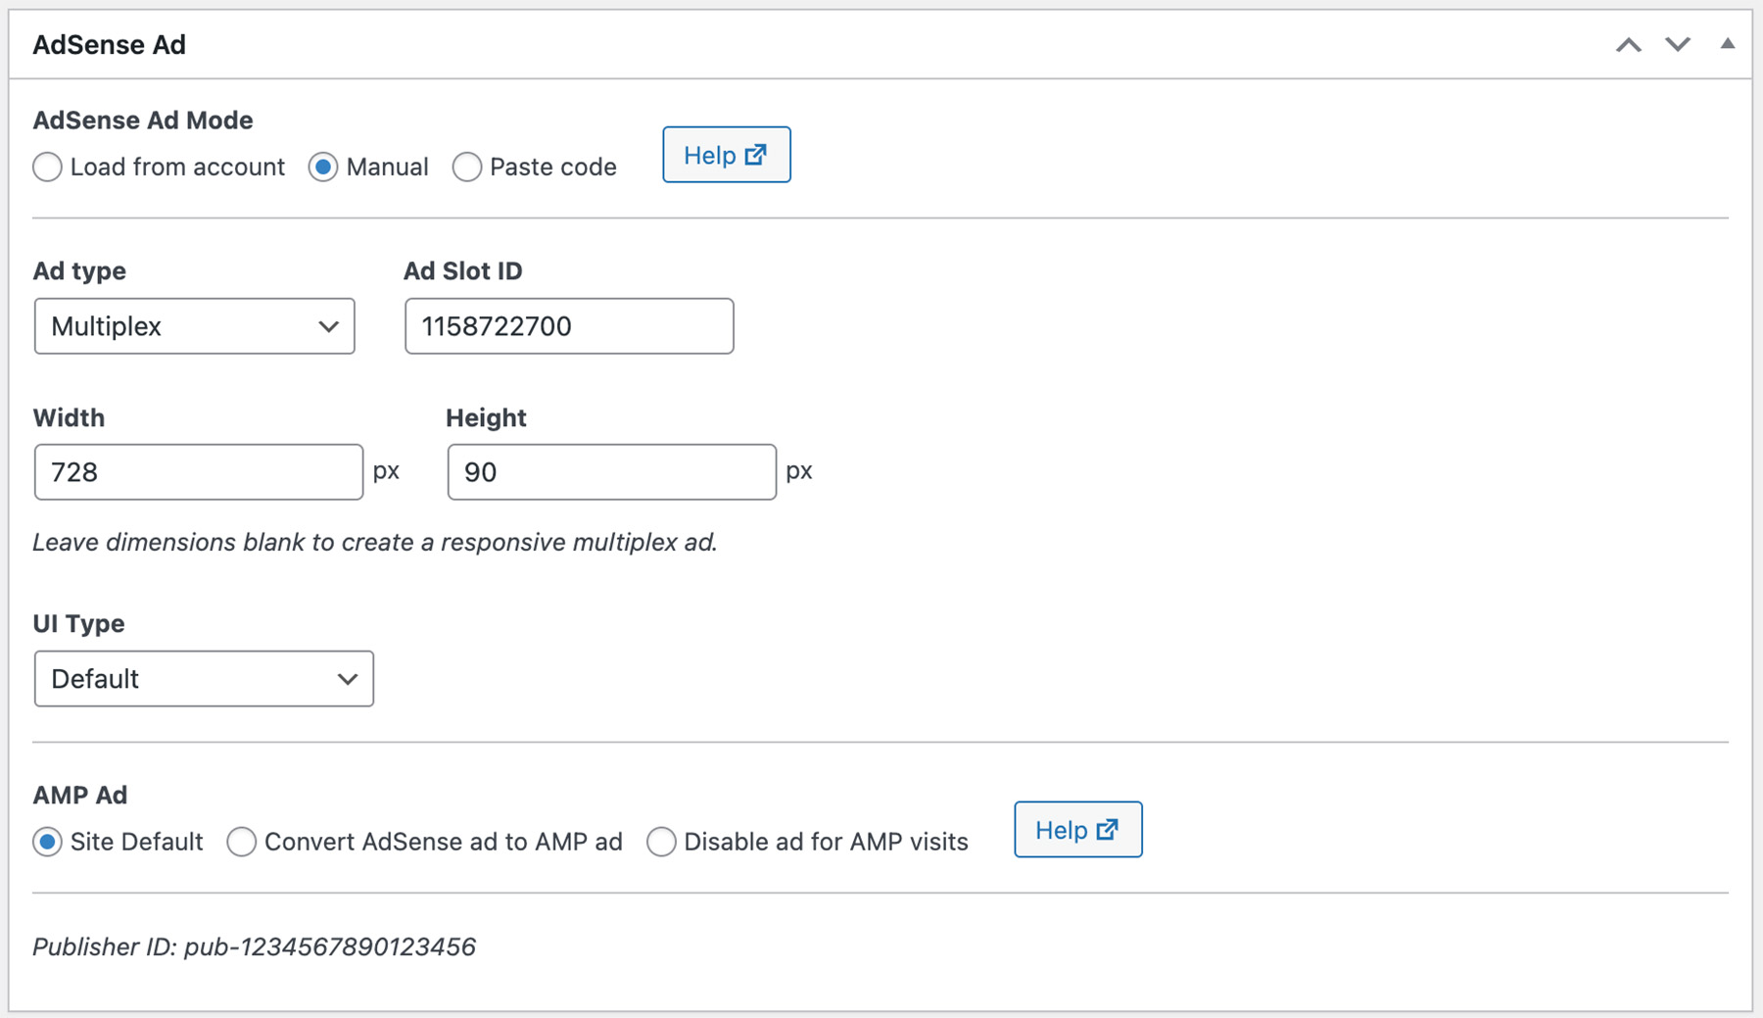Select Manual ad mode
Image resolution: width=1763 pixels, height=1018 pixels.
tap(323, 168)
